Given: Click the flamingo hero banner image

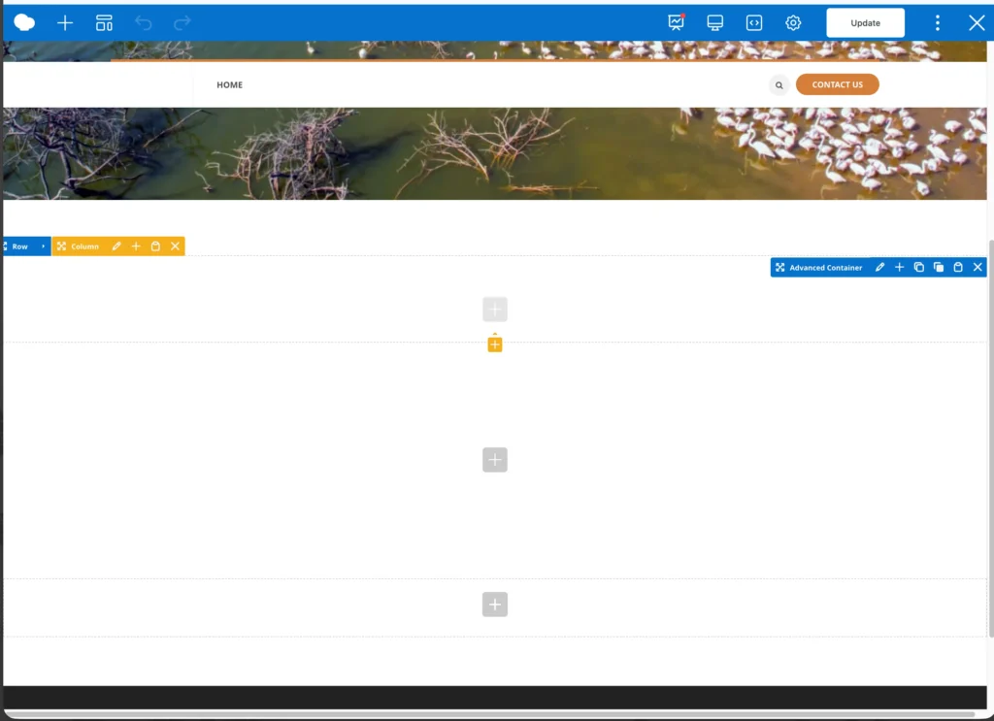Looking at the screenshot, I should pyautogui.click(x=494, y=153).
